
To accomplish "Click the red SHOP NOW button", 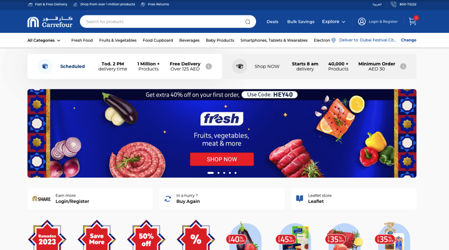I will (222, 159).
